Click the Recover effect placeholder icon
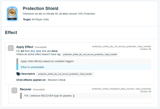This screenshot has height=109, width=160. 14,90
